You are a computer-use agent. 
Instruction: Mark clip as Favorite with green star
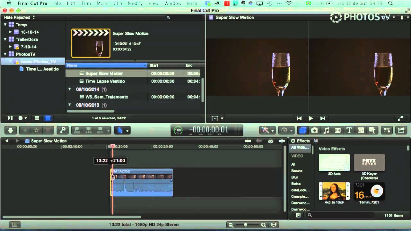(x=25, y=130)
